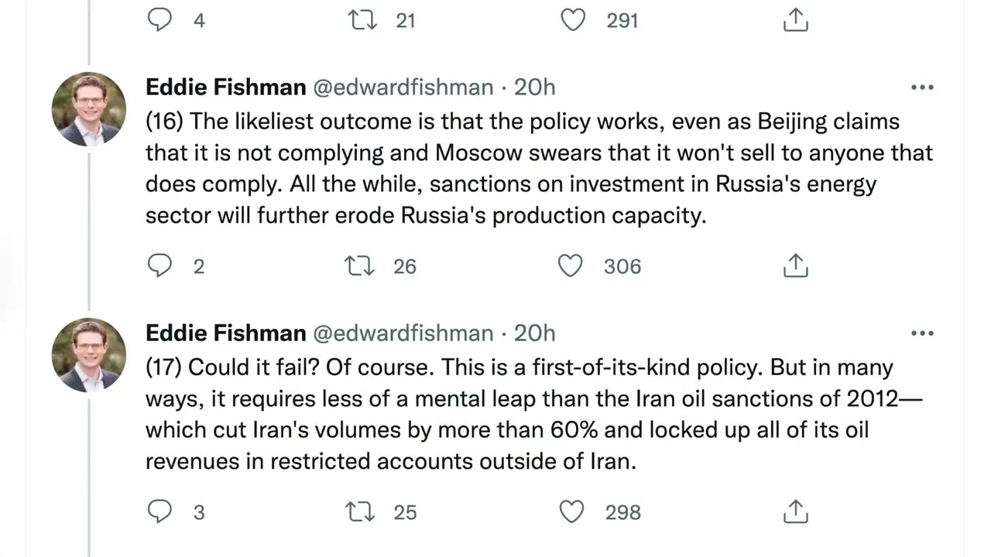This screenshot has height=557, width=991.
Task: Open more options for tweet (17)
Action: pos(922,333)
